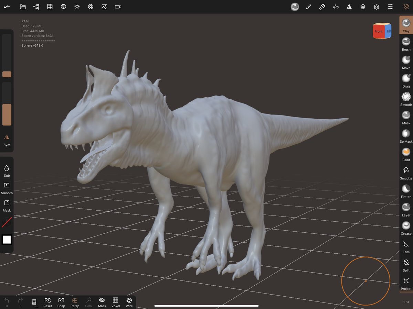Toggle Solo mode for object

(88, 302)
